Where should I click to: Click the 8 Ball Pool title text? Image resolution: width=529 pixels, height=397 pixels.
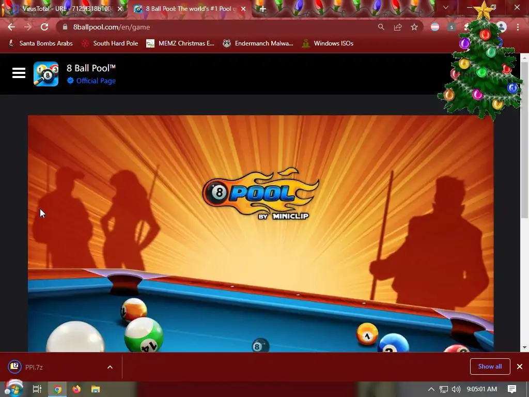coord(91,68)
